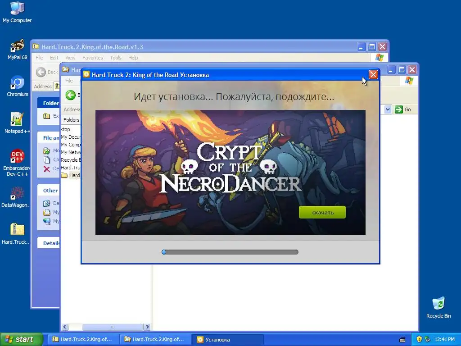
Task: Launch MyPal 68 browser shortcut
Action: pyautogui.click(x=17, y=50)
